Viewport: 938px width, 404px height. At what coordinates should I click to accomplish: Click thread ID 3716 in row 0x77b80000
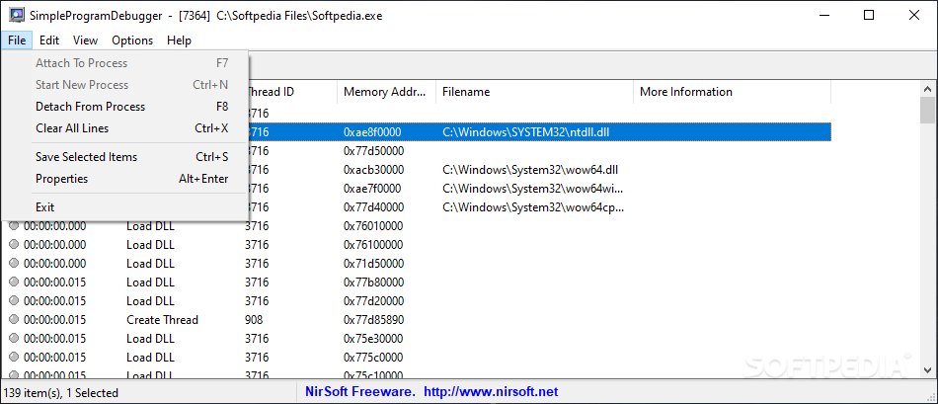point(258,282)
